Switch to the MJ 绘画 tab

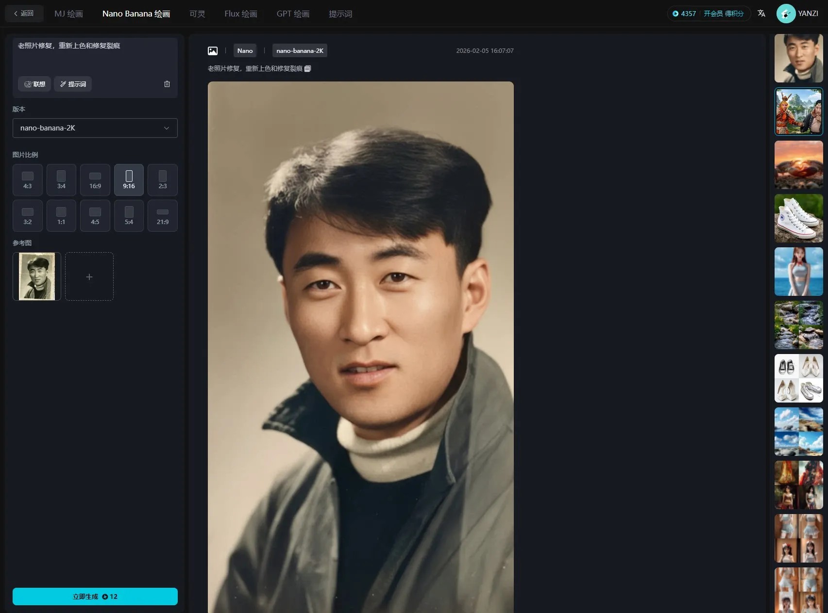click(x=68, y=14)
